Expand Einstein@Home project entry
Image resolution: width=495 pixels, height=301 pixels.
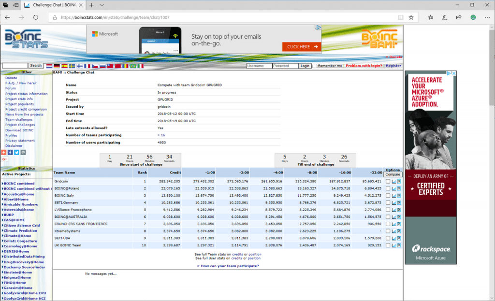17,272
